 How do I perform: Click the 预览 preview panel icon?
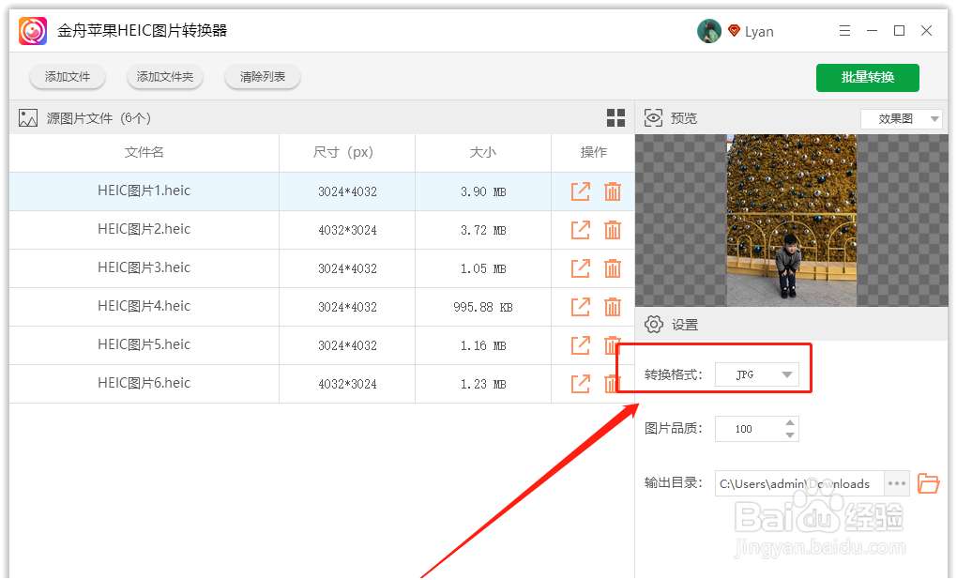[653, 117]
